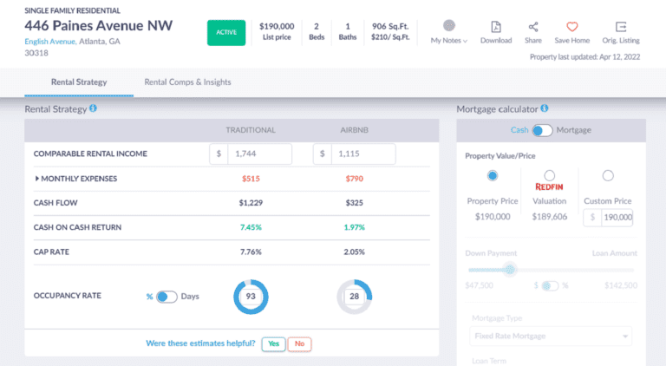This screenshot has height=366, width=666.
Task: Click the Down Payment slider handle
Action: [x=510, y=269]
